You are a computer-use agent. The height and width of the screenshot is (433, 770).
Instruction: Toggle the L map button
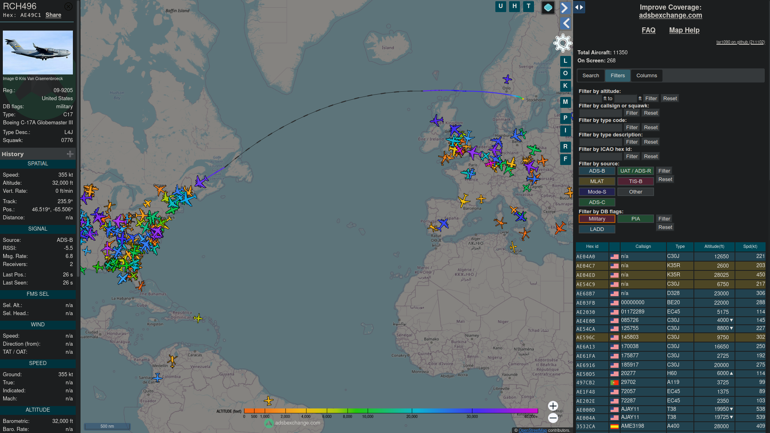565,61
